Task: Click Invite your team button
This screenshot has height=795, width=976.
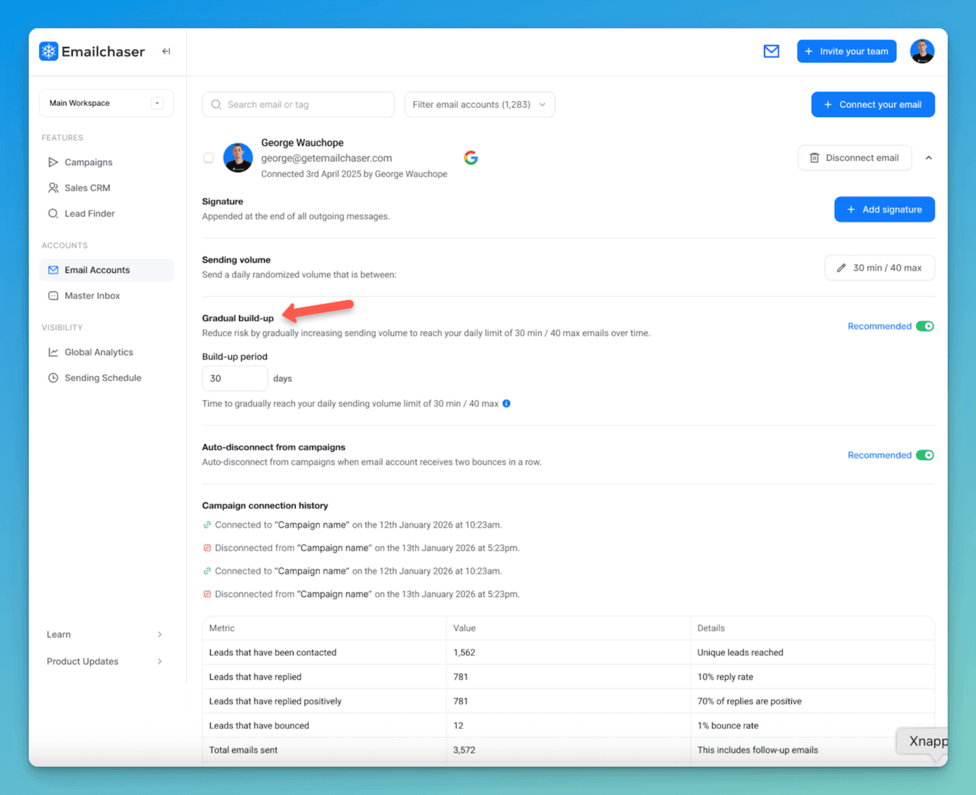Action: pyautogui.click(x=847, y=51)
